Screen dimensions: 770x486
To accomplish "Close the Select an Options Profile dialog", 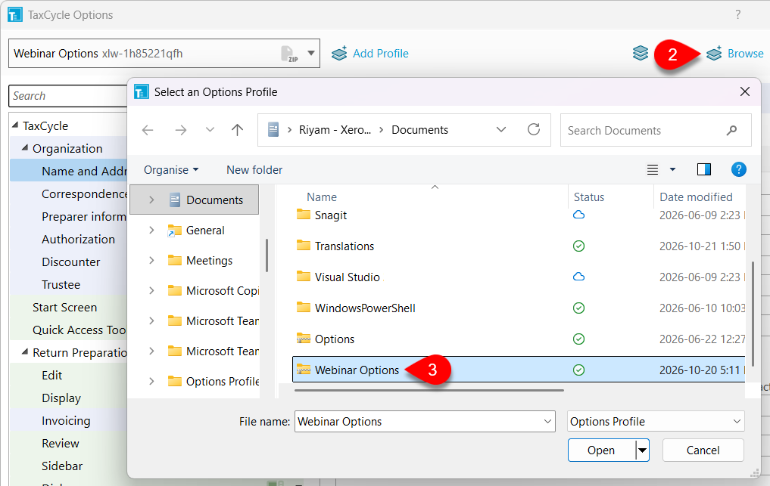I will pos(745,91).
